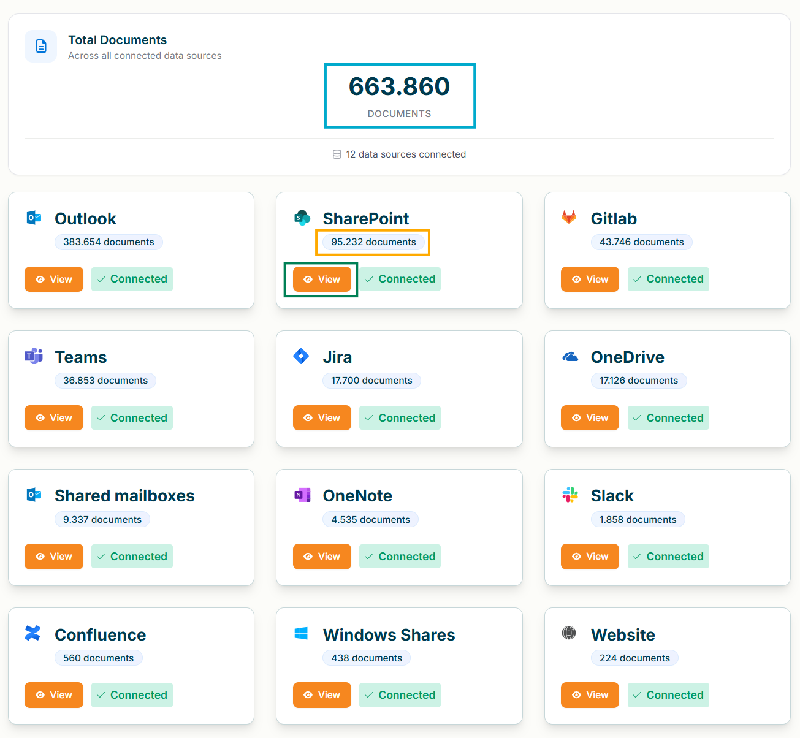This screenshot has width=800, height=738.
Task: Open the Teams View button
Action: 54,418
